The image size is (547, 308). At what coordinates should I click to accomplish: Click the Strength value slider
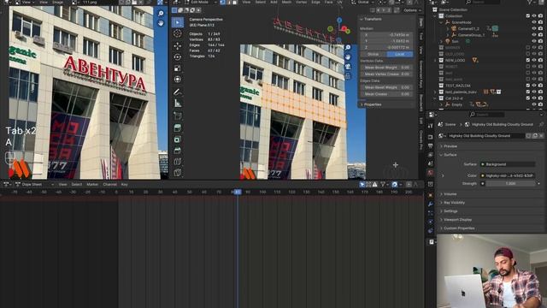[510, 183]
